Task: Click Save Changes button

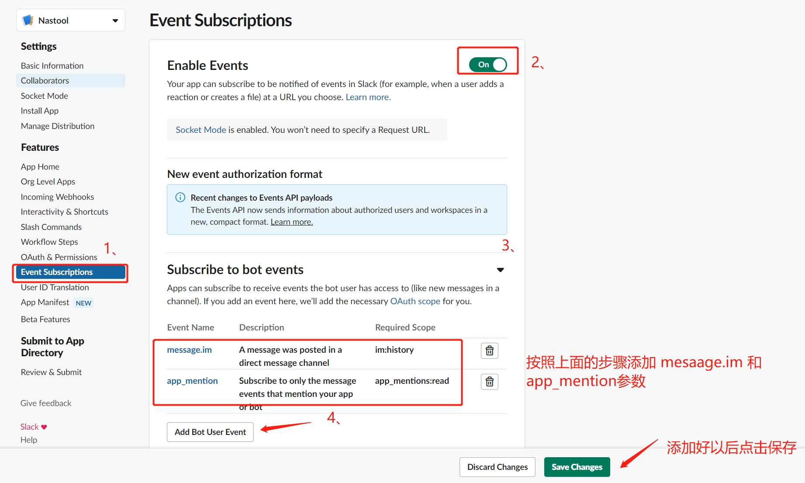Action: (x=577, y=467)
